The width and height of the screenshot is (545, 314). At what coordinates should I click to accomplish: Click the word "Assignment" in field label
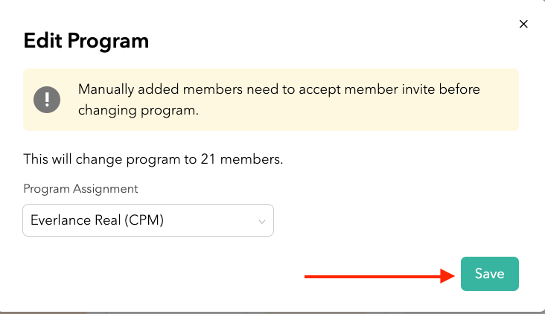pyautogui.click(x=105, y=189)
